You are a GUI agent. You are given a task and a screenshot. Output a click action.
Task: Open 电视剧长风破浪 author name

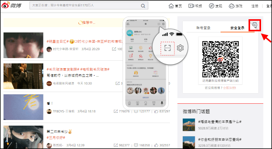tap(64, 83)
